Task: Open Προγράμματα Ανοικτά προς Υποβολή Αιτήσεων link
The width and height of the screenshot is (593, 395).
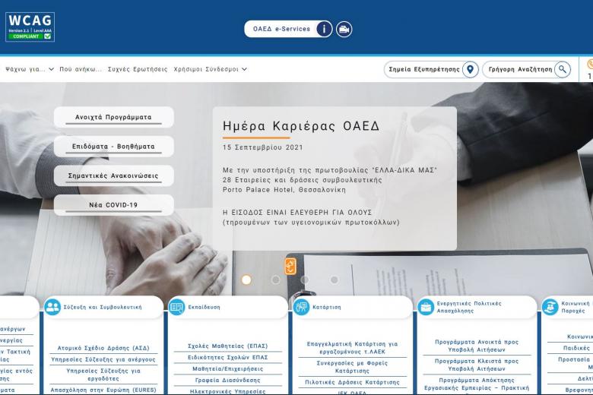Action: (x=477, y=346)
